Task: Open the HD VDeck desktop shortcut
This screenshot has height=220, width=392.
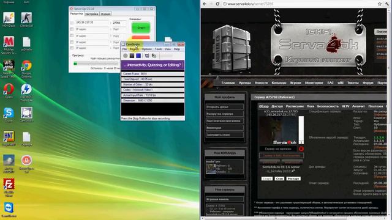Action: coord(9,20)
